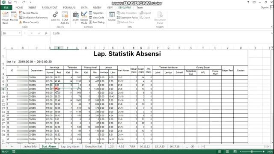Expand the formula bar
This screenshot has height=154, width=274.
click(x=272, y=33)
